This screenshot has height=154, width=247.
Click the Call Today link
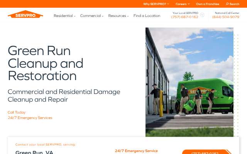tap(17, 112)
